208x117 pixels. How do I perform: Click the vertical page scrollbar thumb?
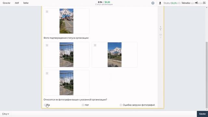point(207,75)
